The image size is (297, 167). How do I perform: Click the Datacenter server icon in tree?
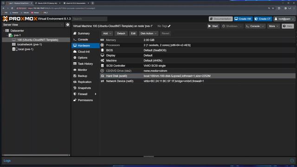pyautogui.click(x=7, y=31)
